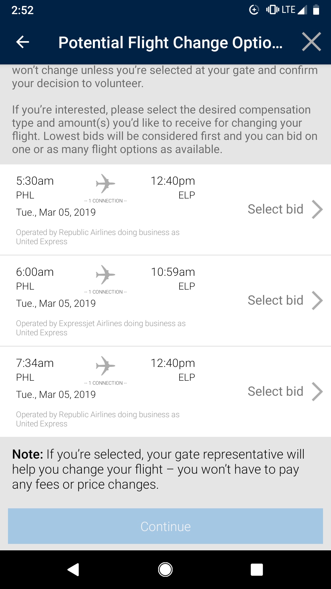Expand bid chevron for 5:30am flight

click(317, 210)
